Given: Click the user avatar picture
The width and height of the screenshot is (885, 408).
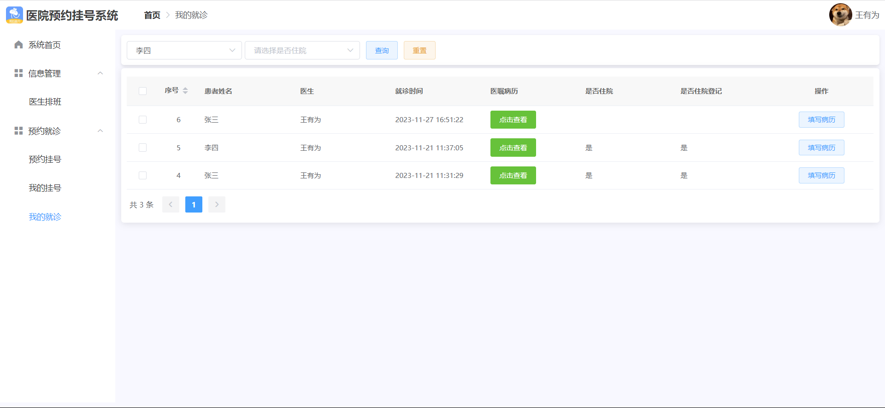Looking at the screenshot, I should [840, 15].
